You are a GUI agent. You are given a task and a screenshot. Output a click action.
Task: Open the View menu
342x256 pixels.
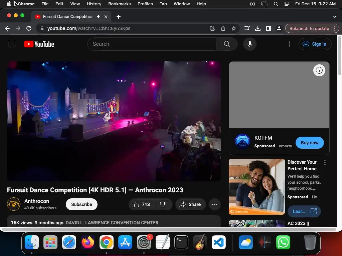(75, 4)
